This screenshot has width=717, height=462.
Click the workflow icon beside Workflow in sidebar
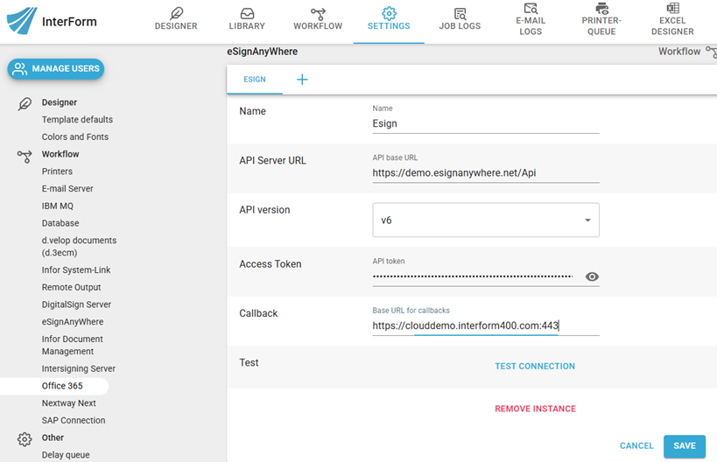point(25,157)
